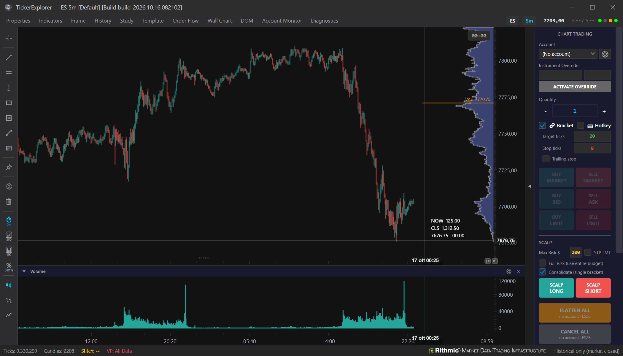This screenshot has height=356, width=623.
Task: Select the trend line drawing tool
Action: pos(9,57)
